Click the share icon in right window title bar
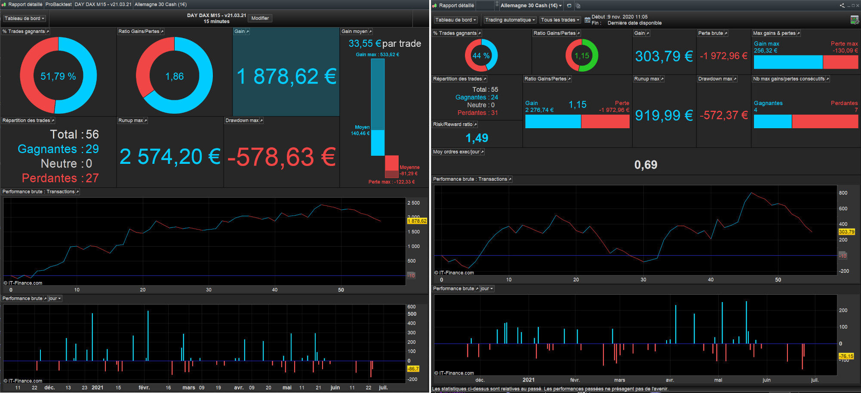The image size is (861, 393). (842, 6)
